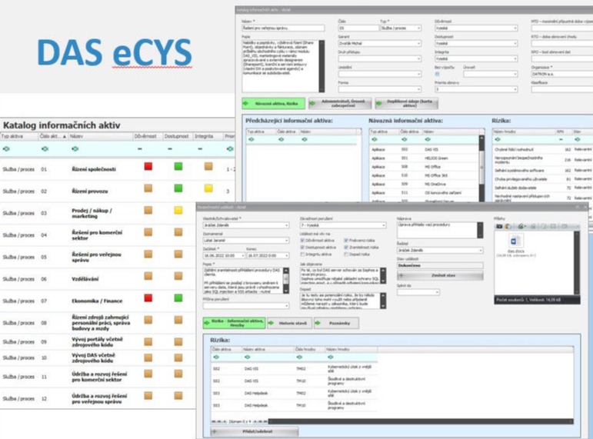Image resolution: width=593 pixels, height=439 pixels.
Task: Switch to Administrátoři, Úroveň zabezpečení tab
Action: [x=339, y=102]
